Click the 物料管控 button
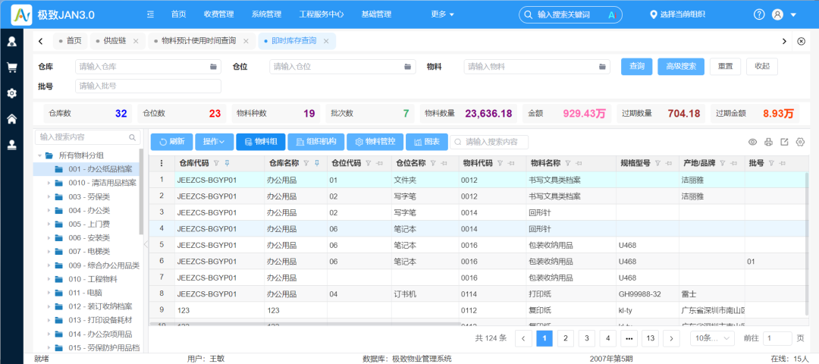This screenshot has width=819, height=364. click(x=375, y=142)
